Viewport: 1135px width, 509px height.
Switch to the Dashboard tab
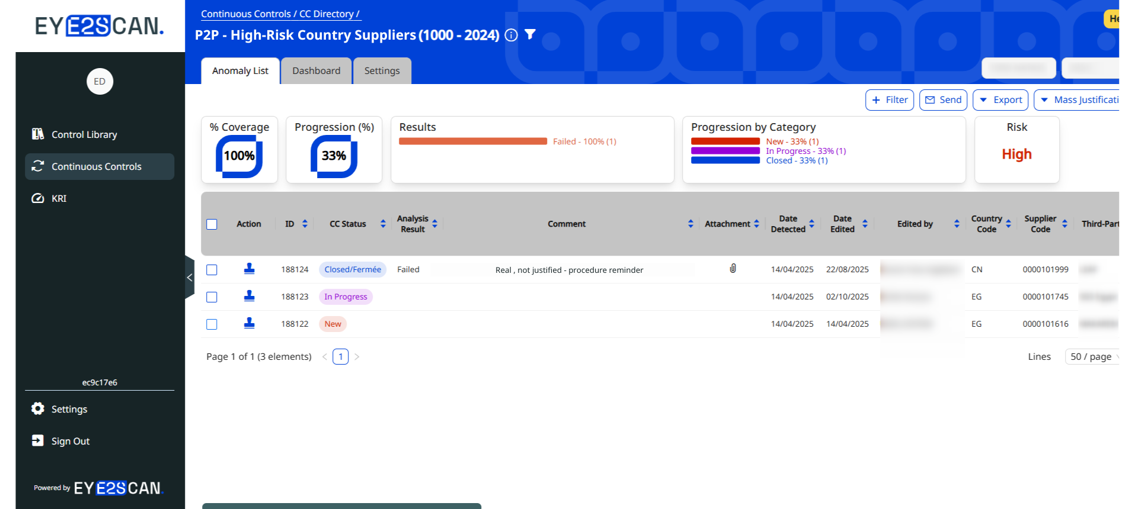tap(316, 71)
